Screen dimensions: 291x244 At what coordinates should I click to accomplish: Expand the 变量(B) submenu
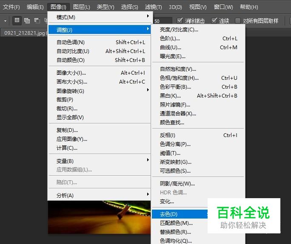click(100, 161)
